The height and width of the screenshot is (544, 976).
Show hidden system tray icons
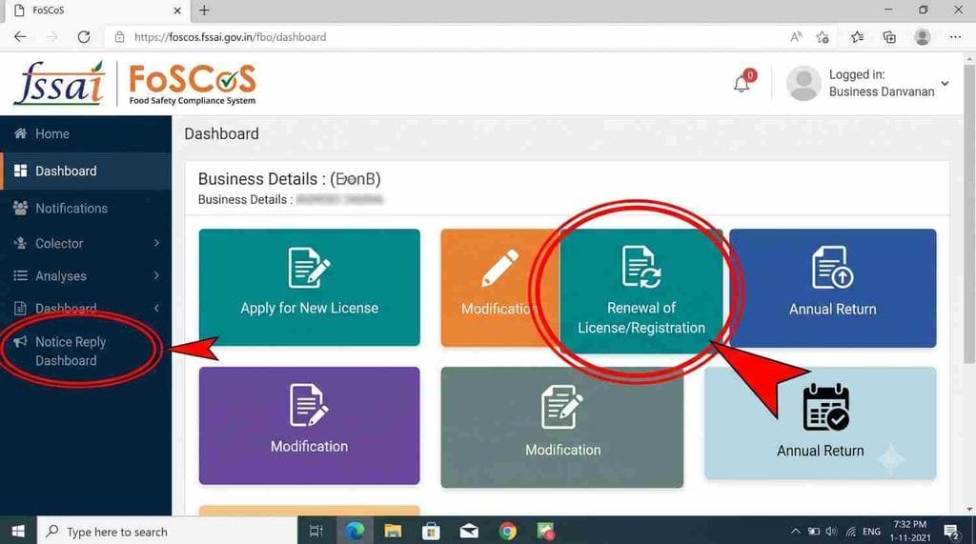point(796,532)
